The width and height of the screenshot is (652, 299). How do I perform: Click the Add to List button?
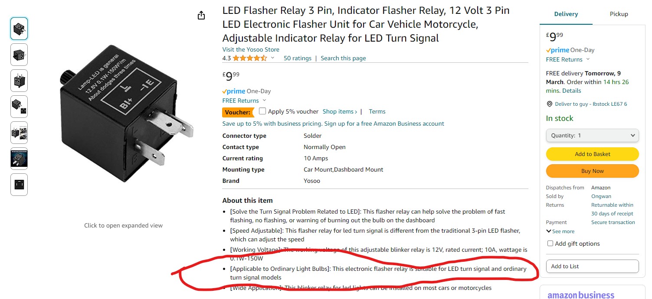[x=592, y=266]
